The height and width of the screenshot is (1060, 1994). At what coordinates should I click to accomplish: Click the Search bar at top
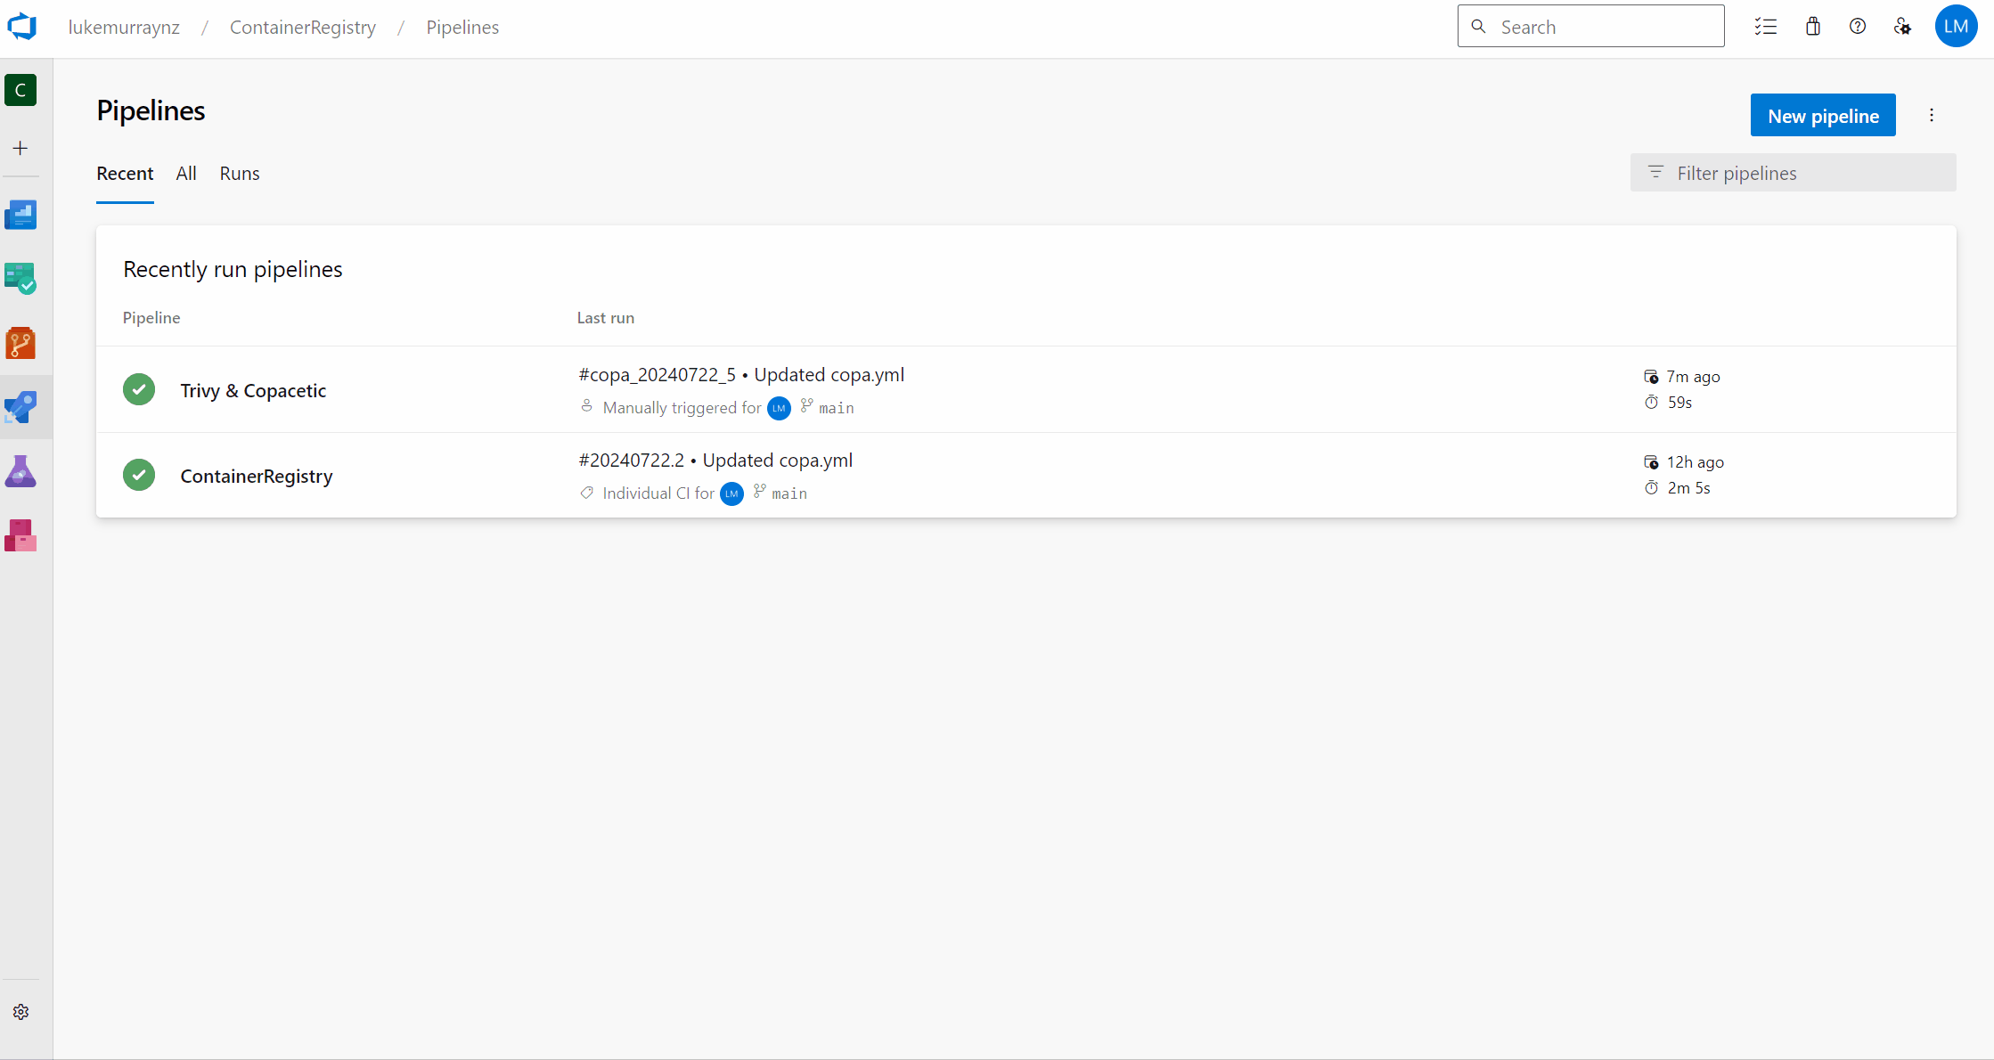tap(1590, 27)
